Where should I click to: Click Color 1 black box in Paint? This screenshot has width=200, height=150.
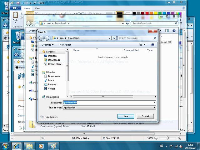[119, 15]
